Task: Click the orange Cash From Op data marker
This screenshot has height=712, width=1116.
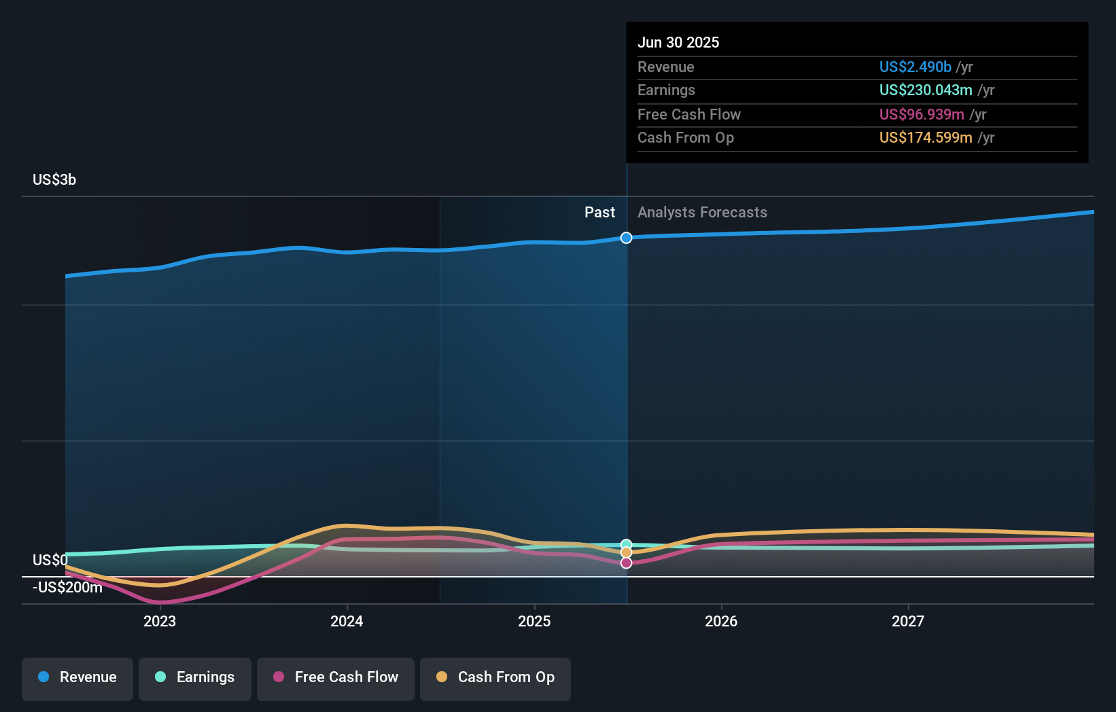Action: click(627, 553)
